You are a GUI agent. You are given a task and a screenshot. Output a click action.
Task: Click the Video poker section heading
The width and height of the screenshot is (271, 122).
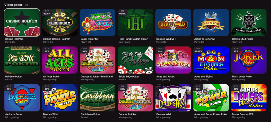pos(13,5)
